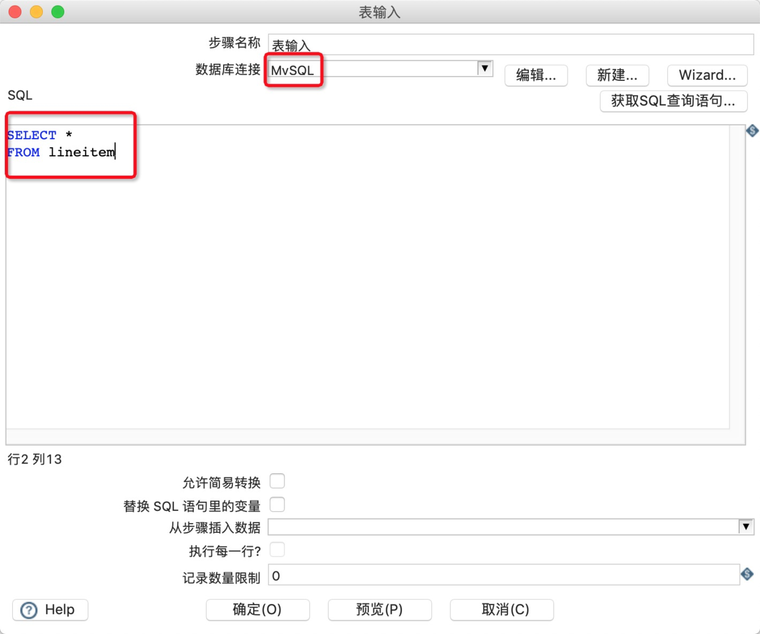Screen dimensions: 760x634
Task: Select MvSQL in the connection combo box
Action: [x=368, y=68]
